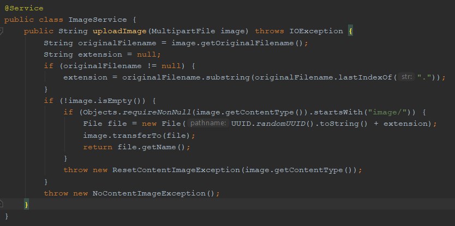
Task: Click the uploadImage method name
Action: [x=119, y=31]
